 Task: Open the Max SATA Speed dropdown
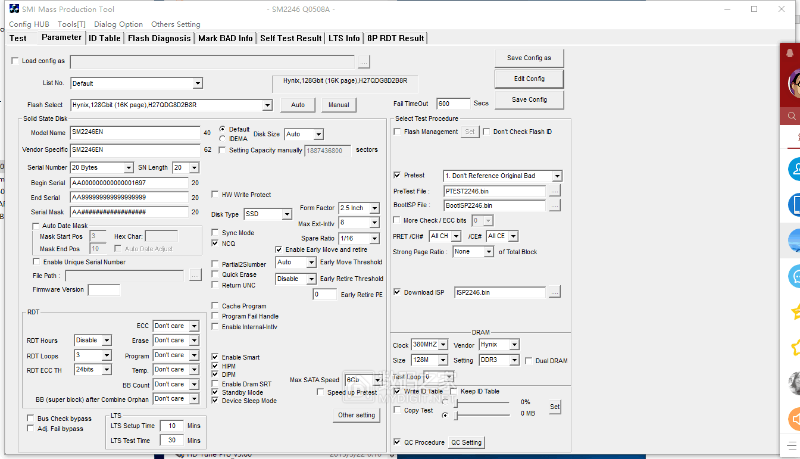coord(377,380)
